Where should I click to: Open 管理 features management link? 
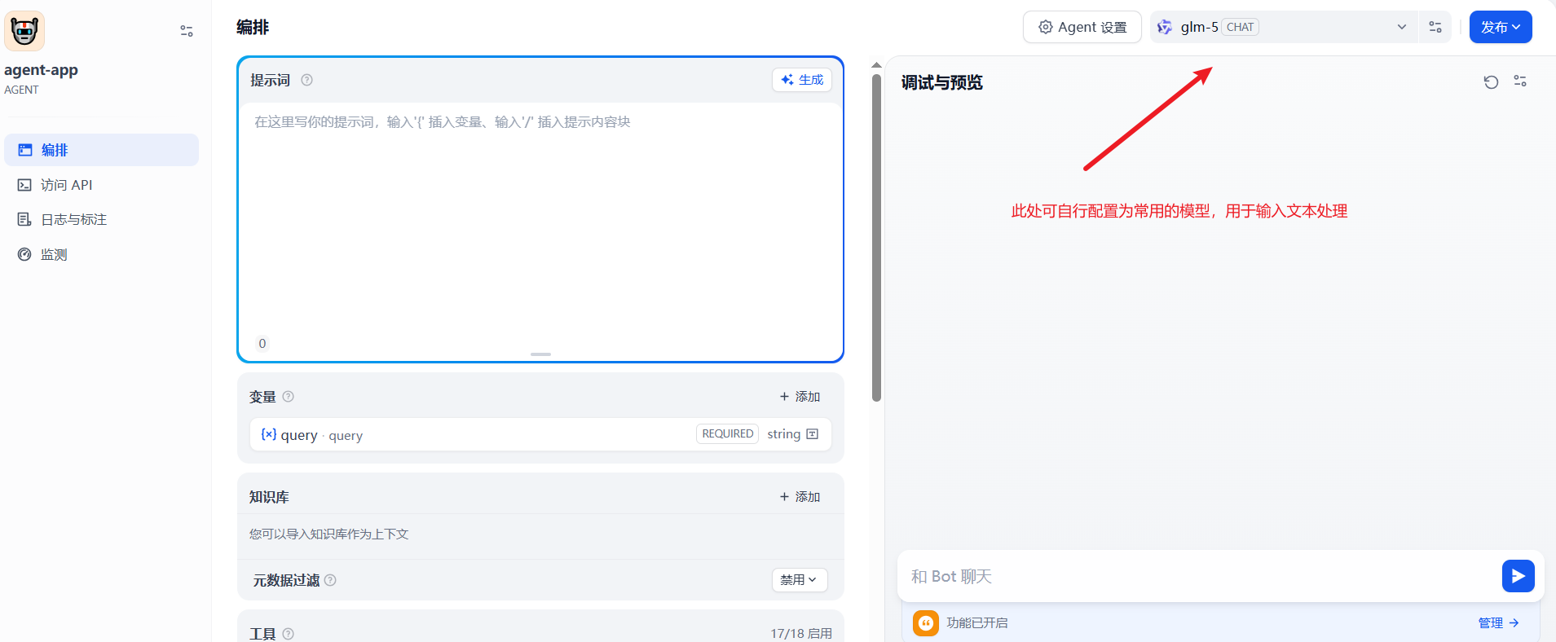(1499, 623)
